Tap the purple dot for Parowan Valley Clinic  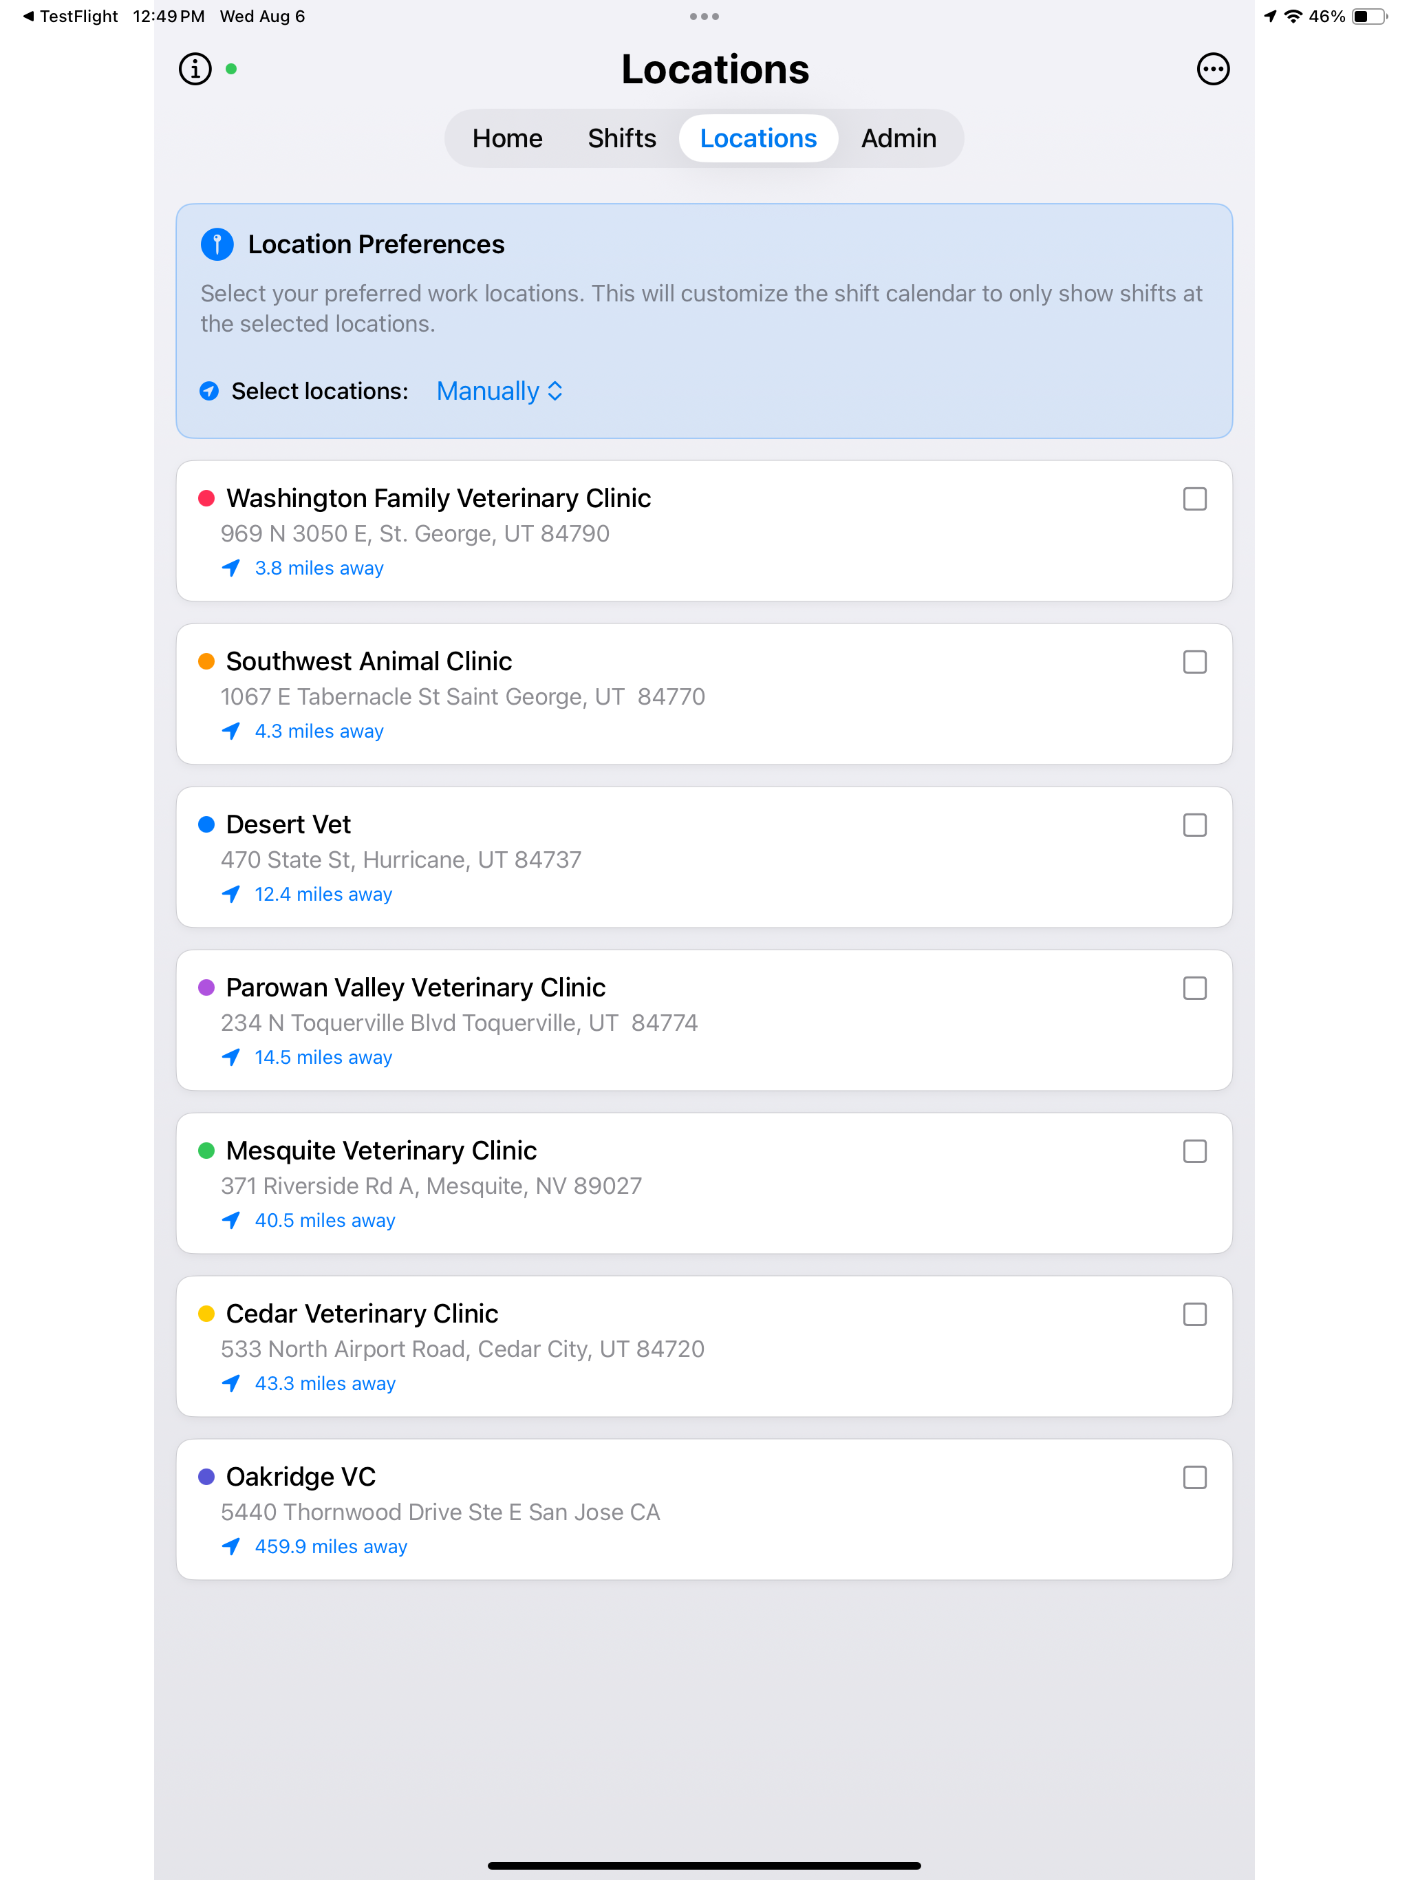coord(206,987)
